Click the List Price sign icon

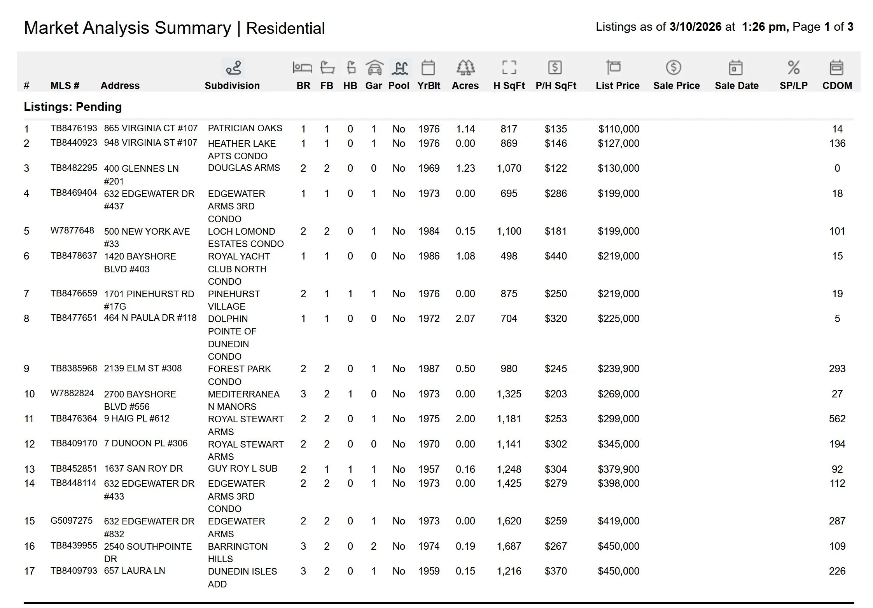(x=614, y=68)
